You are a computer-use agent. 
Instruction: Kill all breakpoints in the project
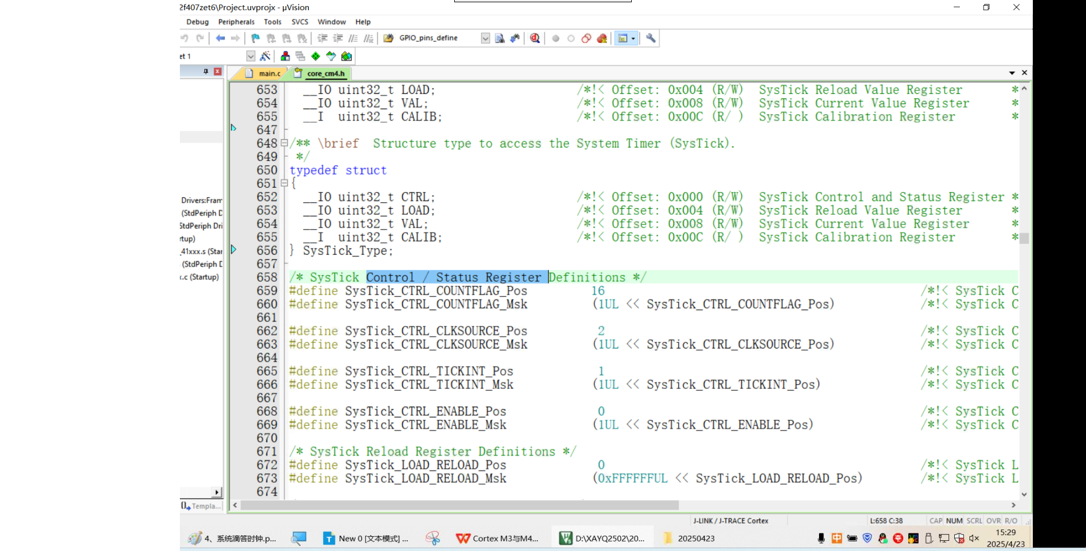[x=602, y=38]
